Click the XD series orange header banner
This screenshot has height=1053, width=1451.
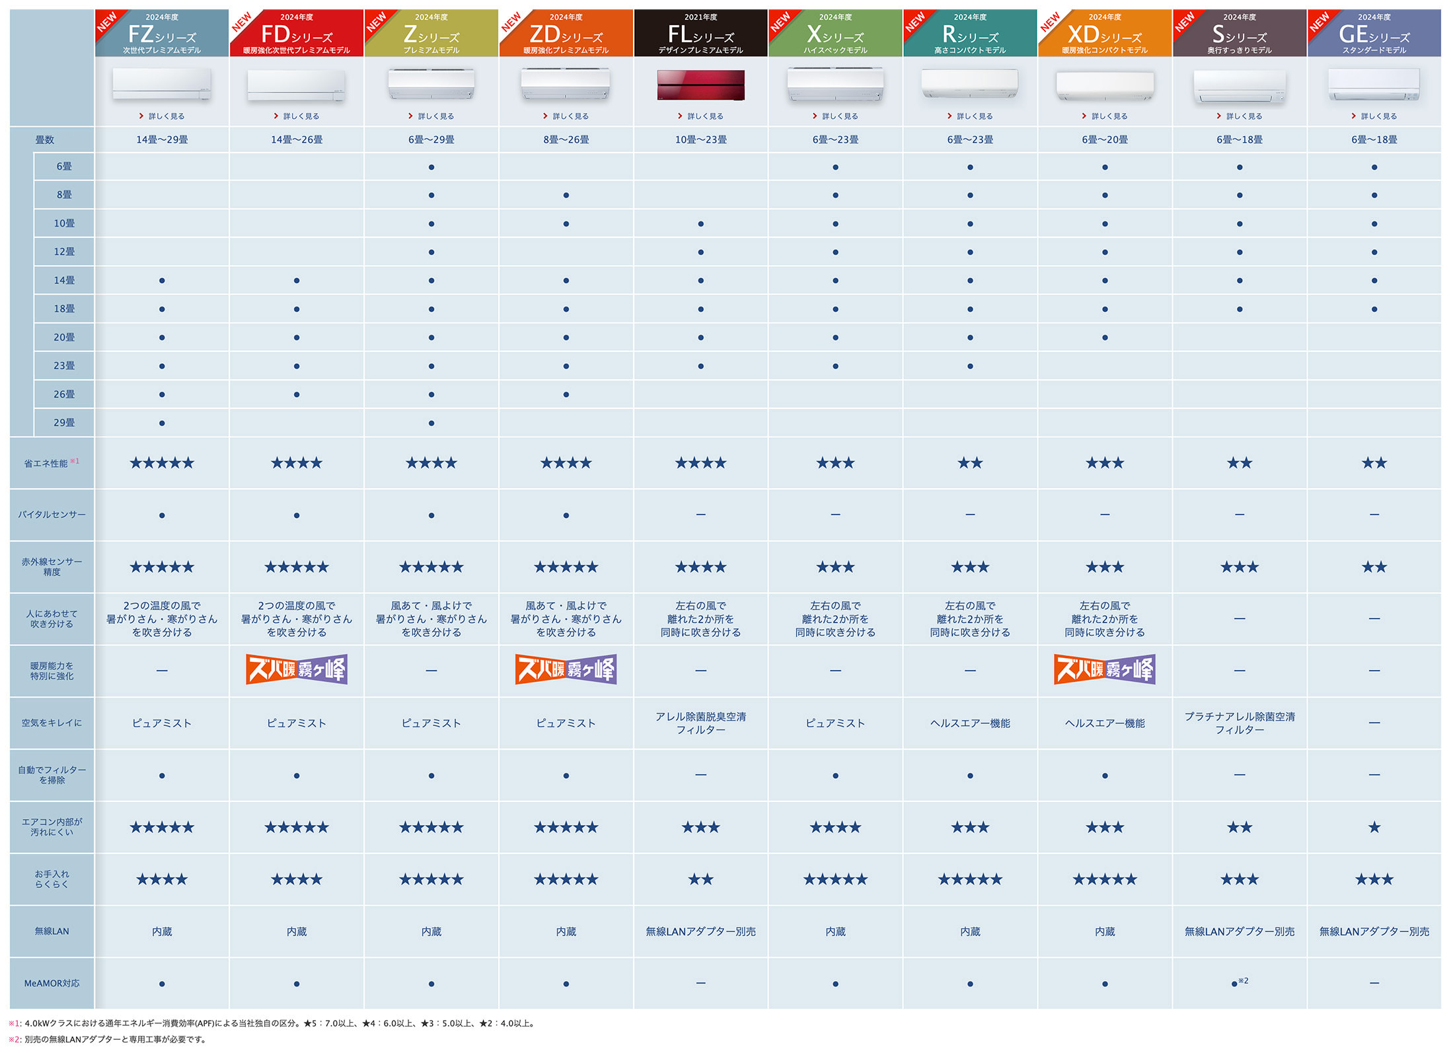coord(1105,34)
